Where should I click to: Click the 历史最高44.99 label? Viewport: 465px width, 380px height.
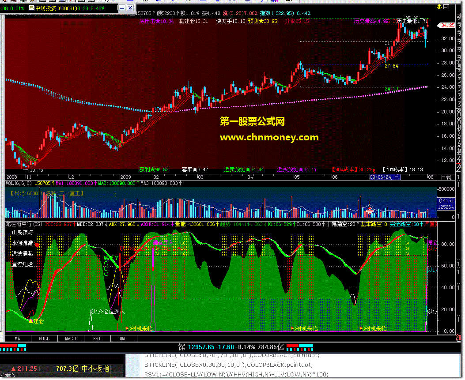click(x=371, y=21)
